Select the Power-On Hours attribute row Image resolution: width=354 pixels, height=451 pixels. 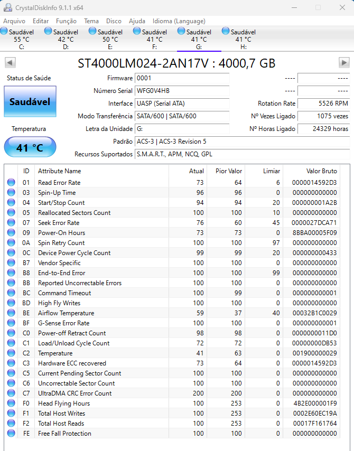[172, 233]
